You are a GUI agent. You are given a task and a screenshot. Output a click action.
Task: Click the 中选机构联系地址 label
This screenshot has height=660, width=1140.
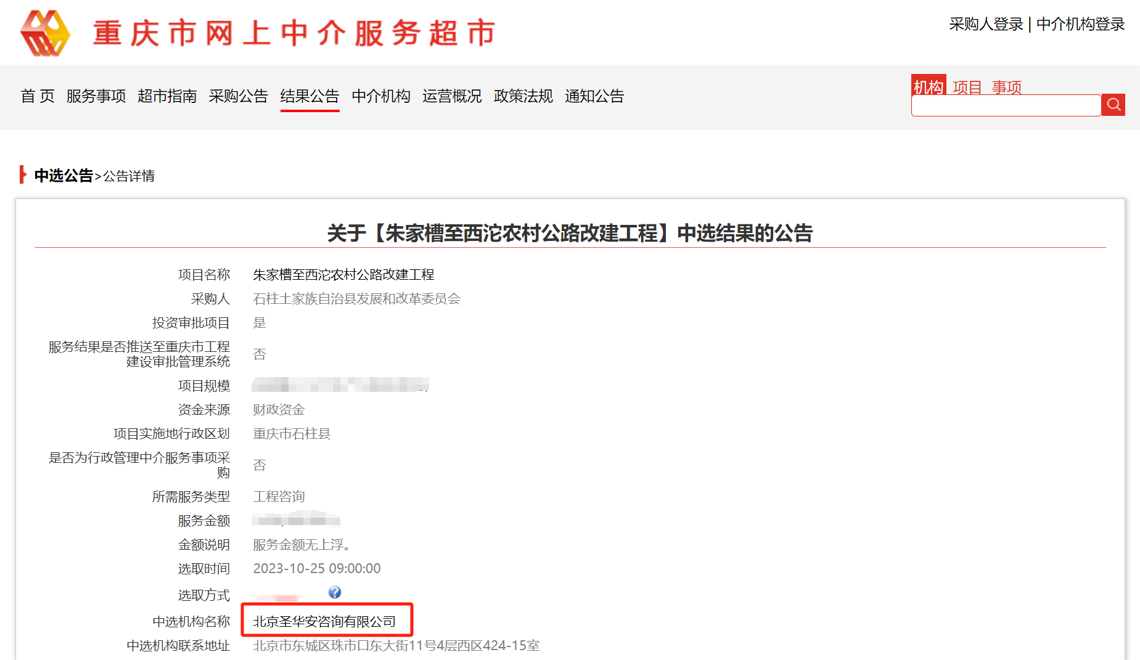point(178,645)
